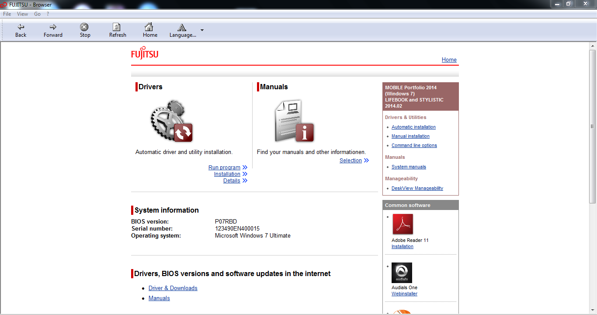The width and height of the screenshot is (597, 315).
Task: Click the Adobe Reader 11 label
Action: tap(410, 240)
